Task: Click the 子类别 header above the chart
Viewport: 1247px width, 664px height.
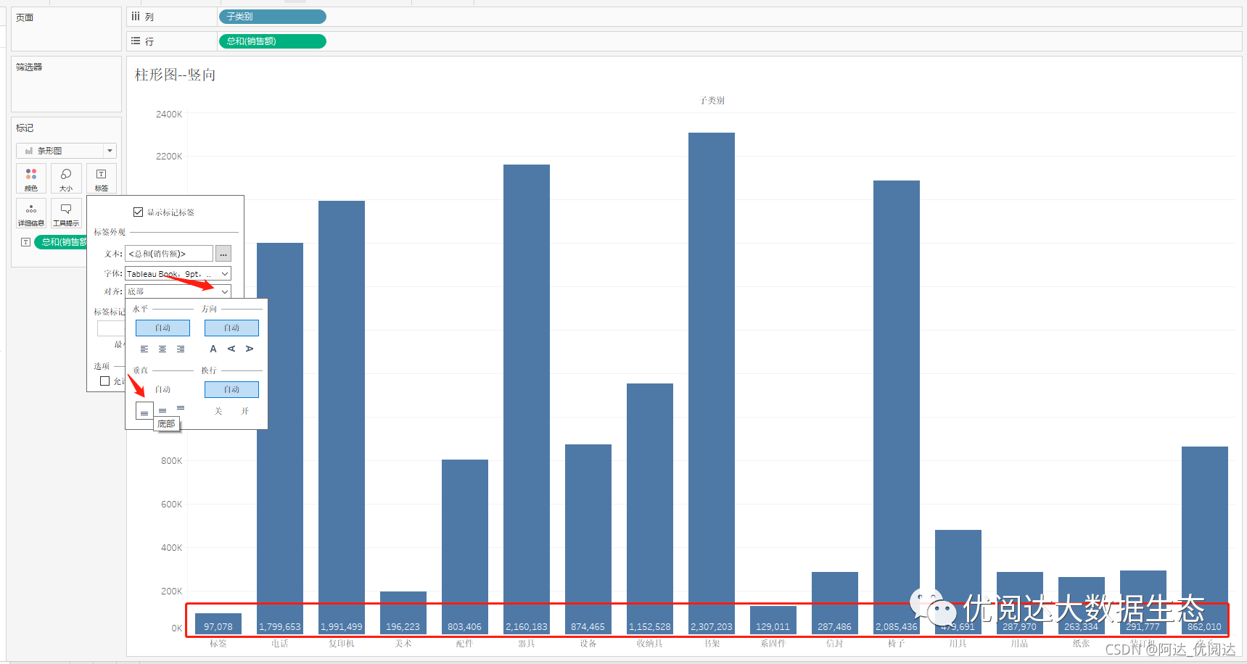Action: tap(712, 100)
